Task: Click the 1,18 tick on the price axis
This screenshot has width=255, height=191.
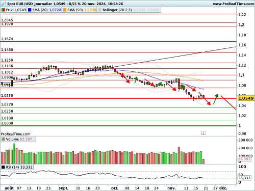Action: tap(242, 35)
